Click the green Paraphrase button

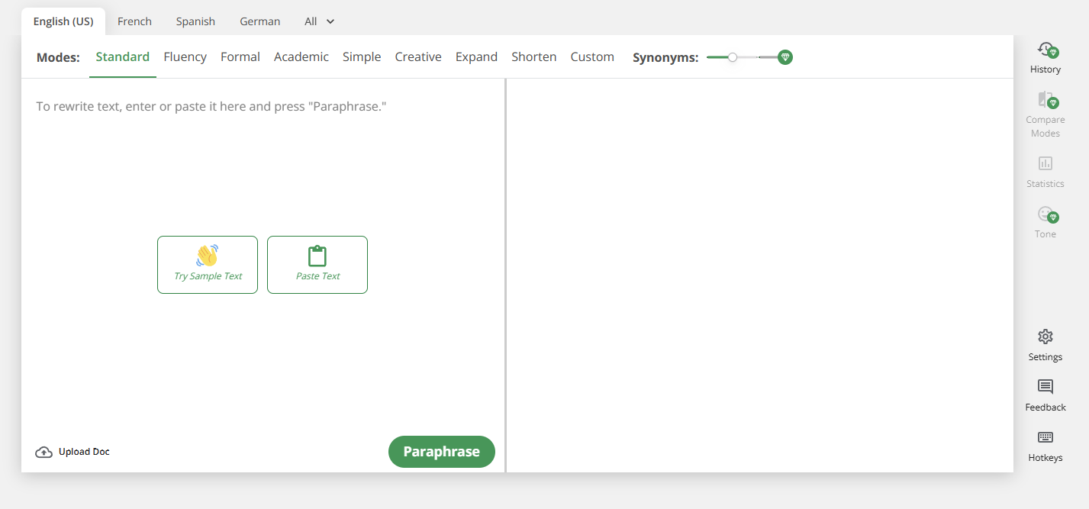442,452
